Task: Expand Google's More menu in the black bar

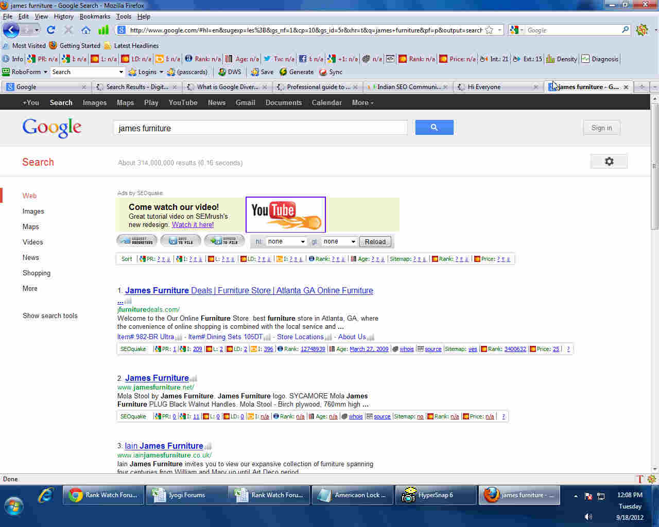Action: pyautogui.click(x=362, y=102)
